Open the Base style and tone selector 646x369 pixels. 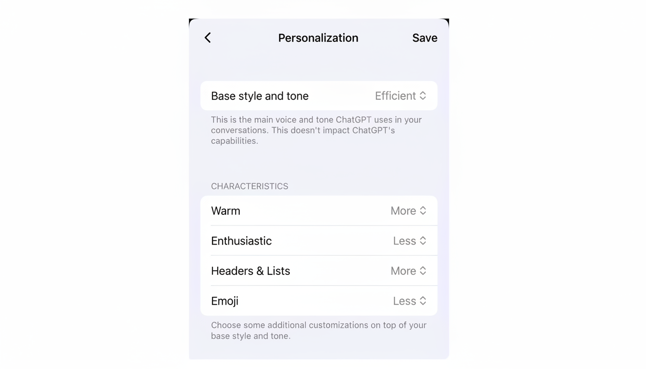coord(319,96)
